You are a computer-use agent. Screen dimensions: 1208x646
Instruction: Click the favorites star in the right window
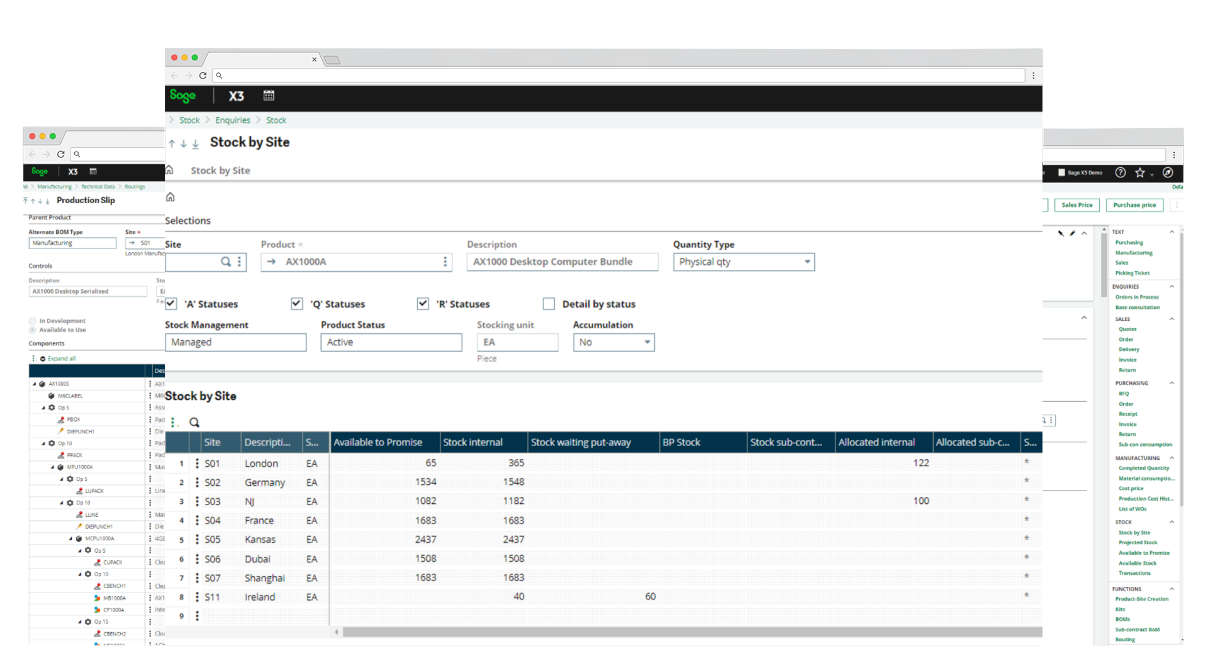click(1140, 172)
